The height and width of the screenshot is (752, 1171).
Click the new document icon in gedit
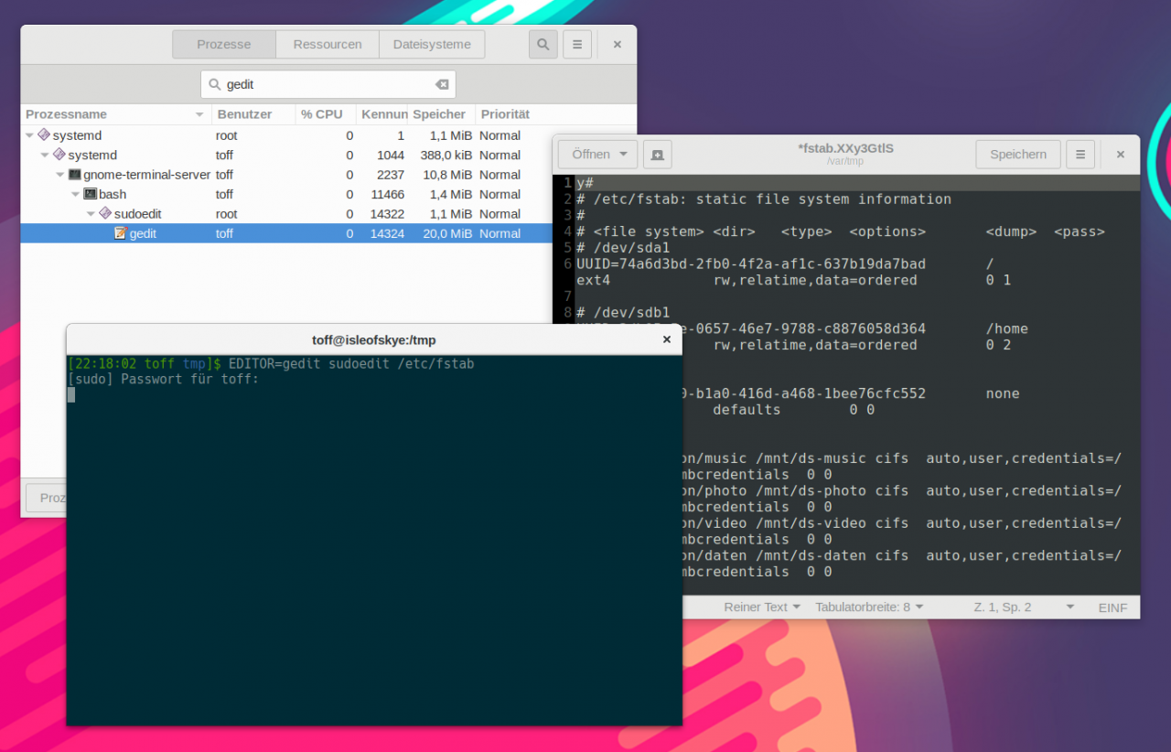click(x=657, y=155)
